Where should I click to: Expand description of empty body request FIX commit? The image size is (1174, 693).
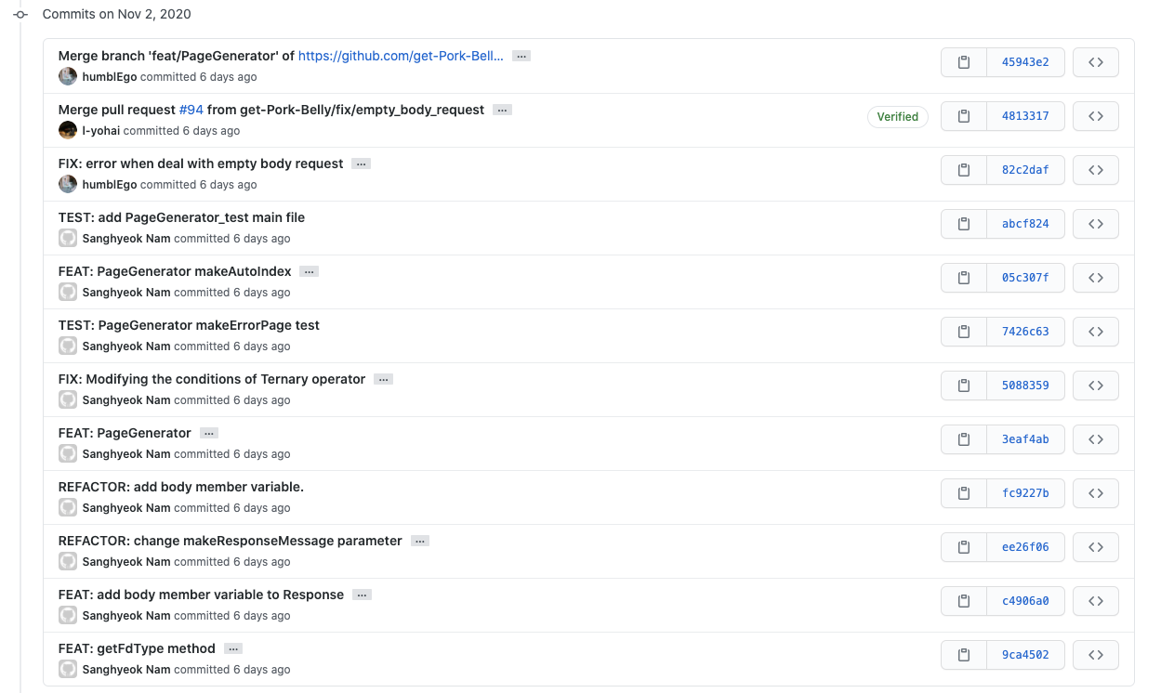click(x=362, y=163)
